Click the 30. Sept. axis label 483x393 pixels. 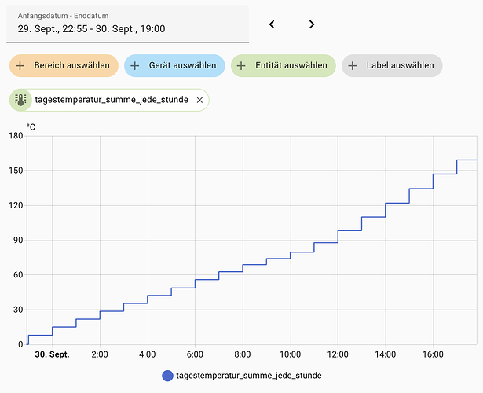[52, 354]
